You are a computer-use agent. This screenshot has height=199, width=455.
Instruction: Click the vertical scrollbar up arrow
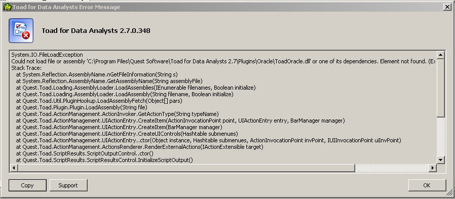(x=440, y=55)
